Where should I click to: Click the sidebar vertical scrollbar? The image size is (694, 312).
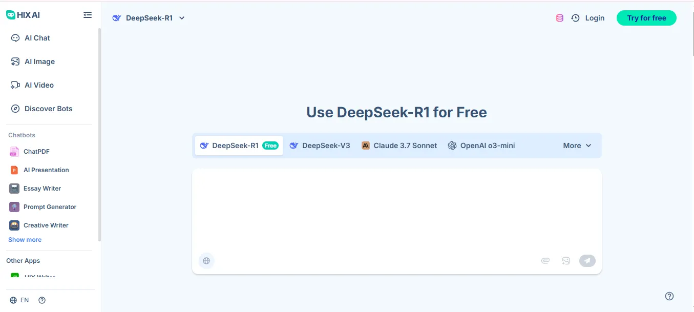click(100, 135)
